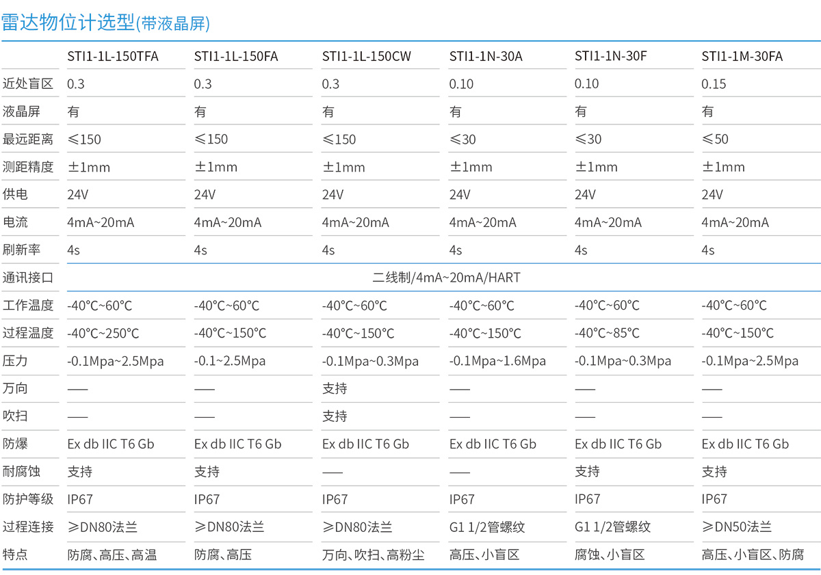
Task: Click 支持 in the 万向 row
Action: coord(335,388)
